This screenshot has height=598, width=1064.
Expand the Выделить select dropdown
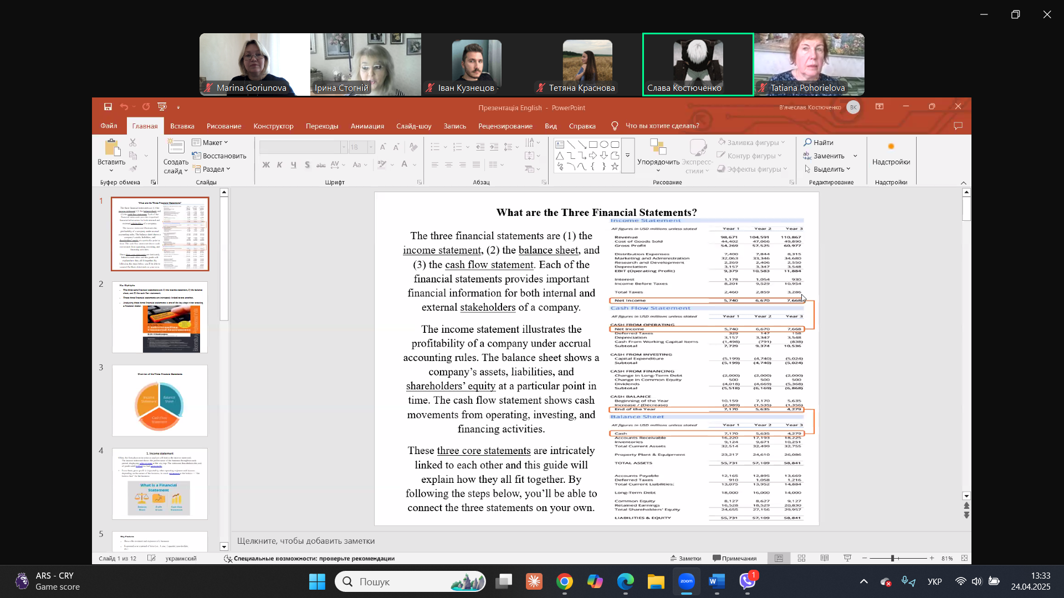click(828, 169)
